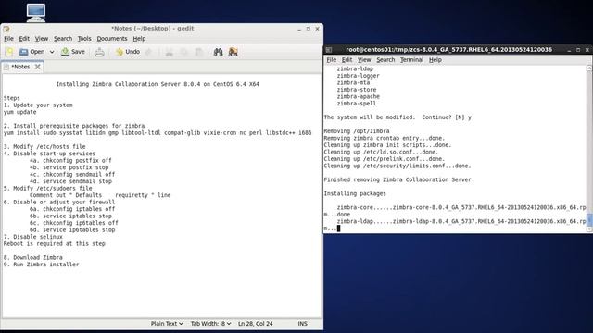Open the terminal File menu
This screenshot has width=593, height=333.
click(x=332, y=59)
